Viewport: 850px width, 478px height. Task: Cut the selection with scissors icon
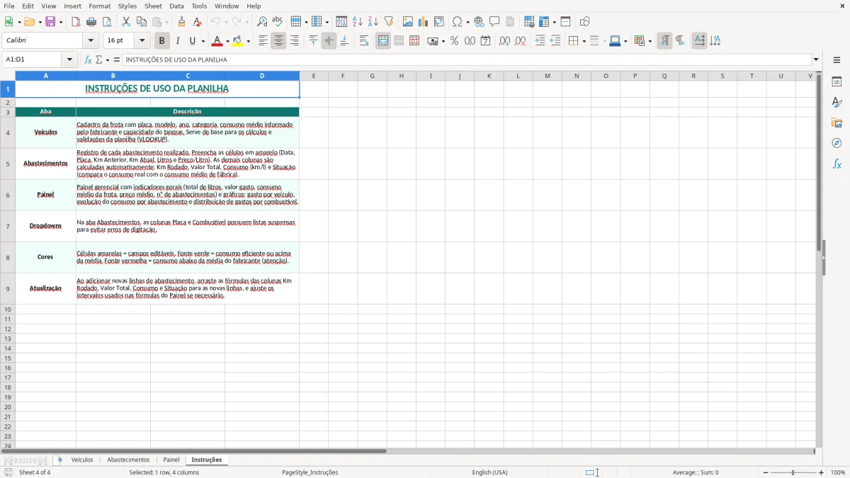[126, 22]
